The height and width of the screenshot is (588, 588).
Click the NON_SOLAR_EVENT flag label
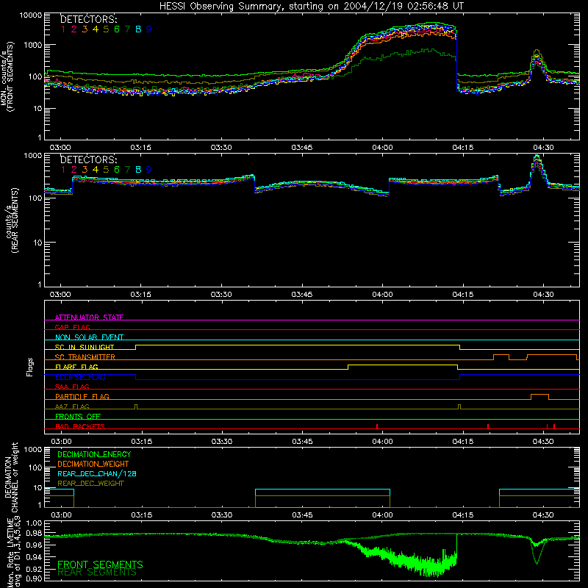tap(89, 337)
